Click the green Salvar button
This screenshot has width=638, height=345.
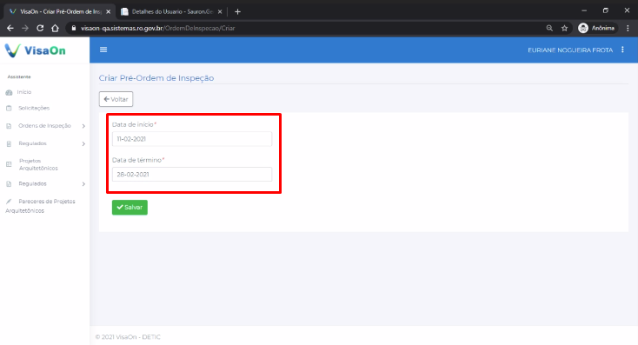click(x=130, y=207)
